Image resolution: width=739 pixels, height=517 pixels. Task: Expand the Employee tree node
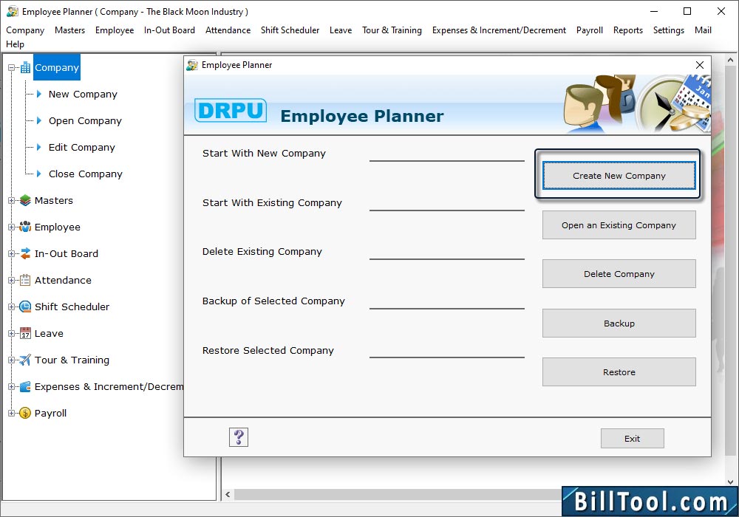(11, 227)
